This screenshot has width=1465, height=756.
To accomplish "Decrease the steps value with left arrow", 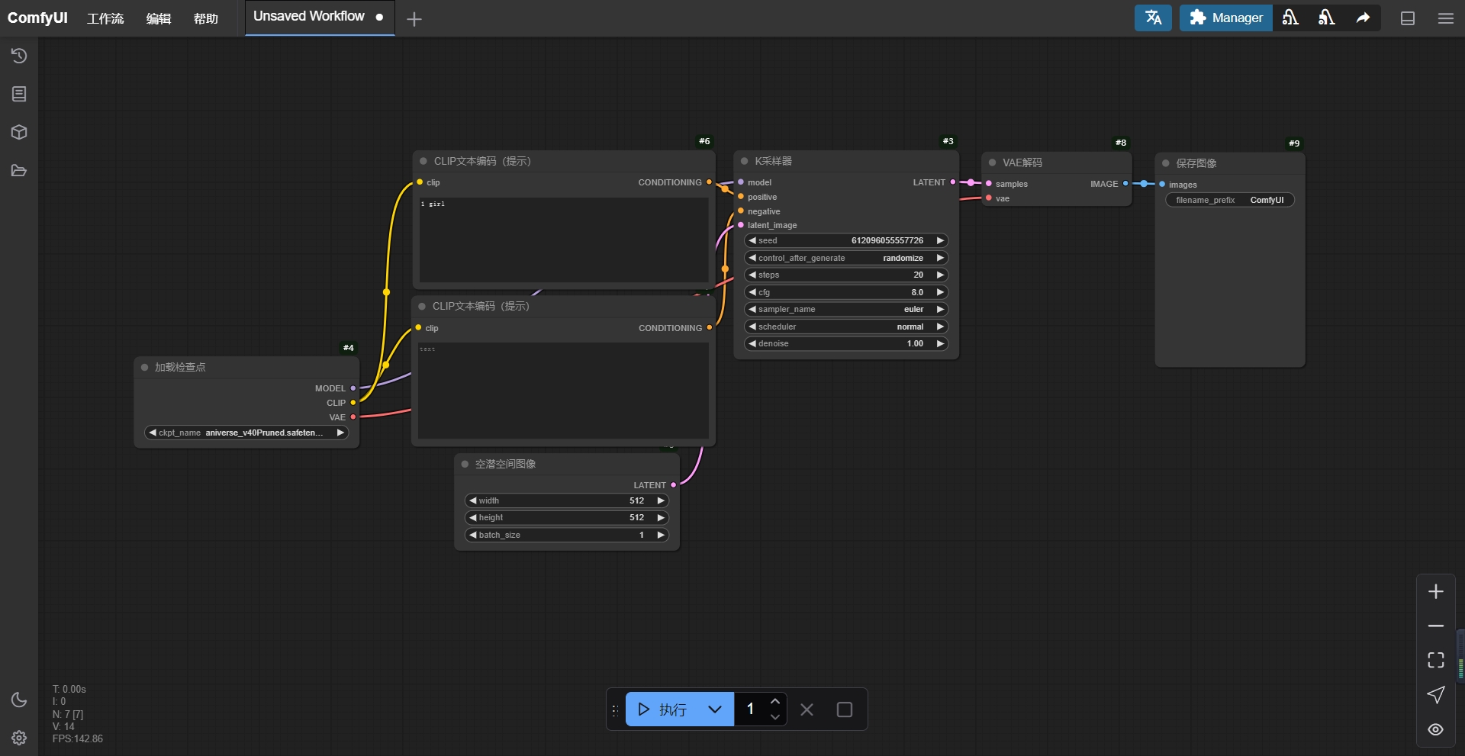I will point(752,275).
